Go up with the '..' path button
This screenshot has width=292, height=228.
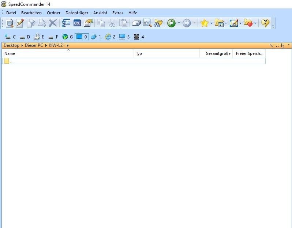click(x=277, y=45)
